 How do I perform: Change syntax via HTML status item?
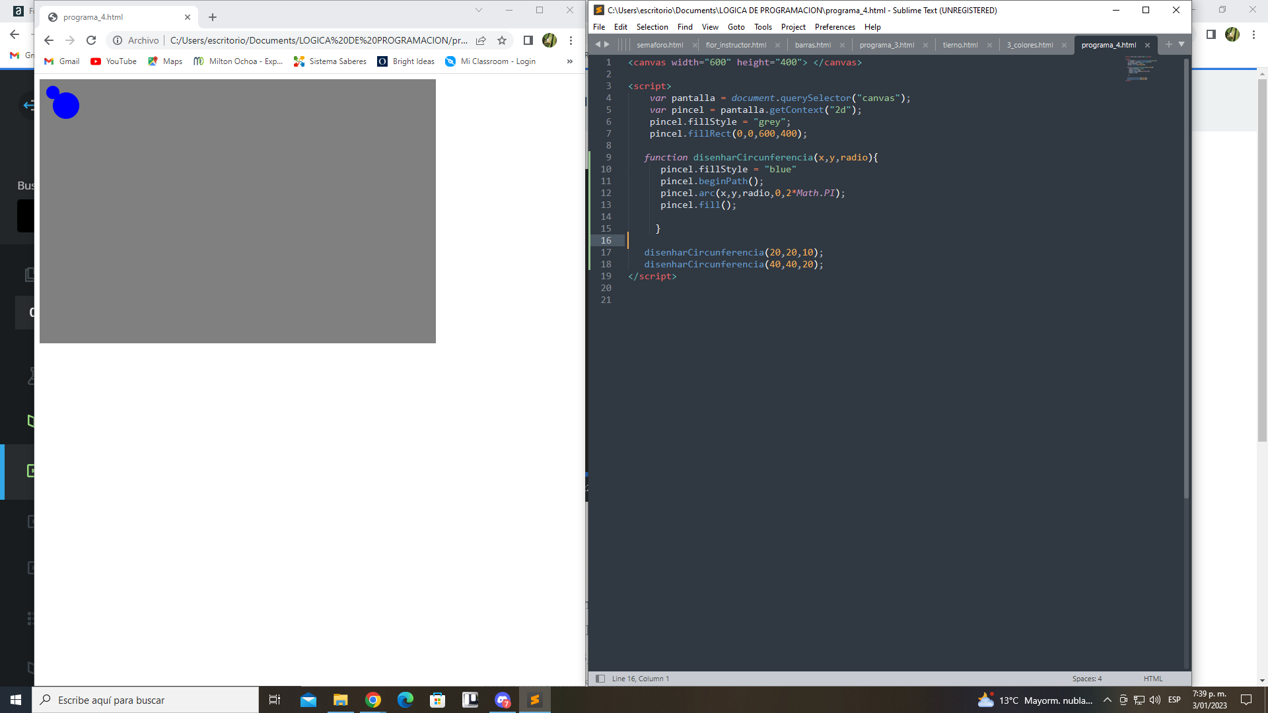pyautogui.click(x=1153, y=679)
